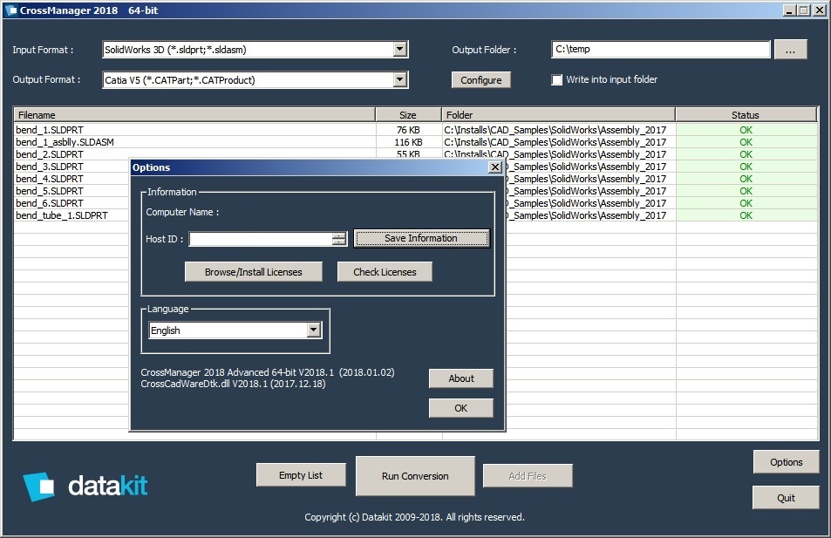Image resolution: width=831 pixels, height=538 pixels.
Task: Maximize the CrossManager window
Action: pos(803,10)
